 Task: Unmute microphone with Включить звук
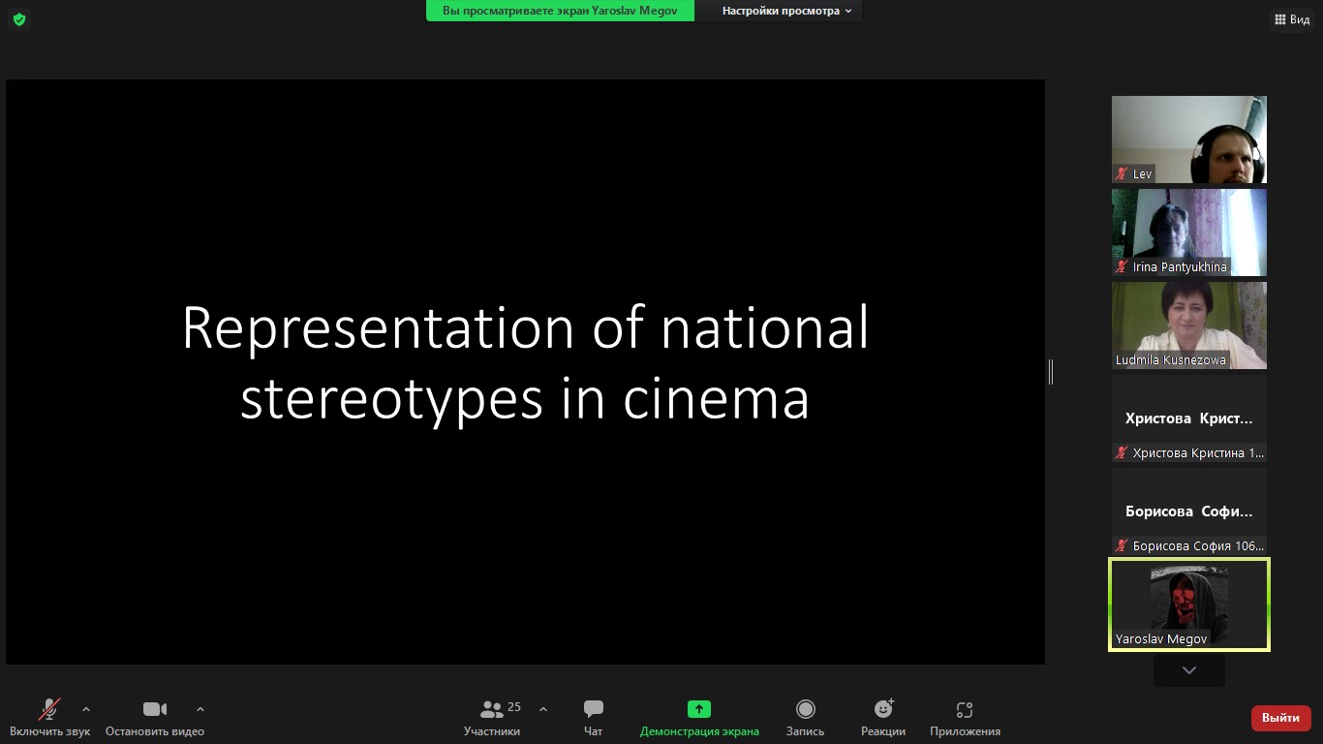pyautogui.click(x=49, y=710)
